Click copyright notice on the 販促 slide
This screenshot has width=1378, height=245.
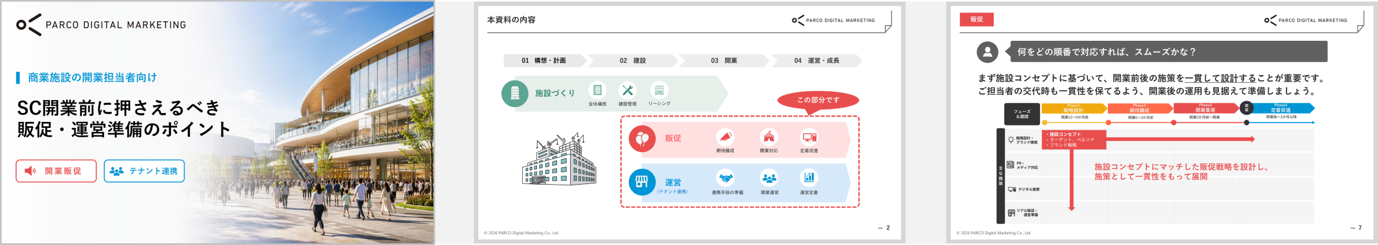pos(993,233)
